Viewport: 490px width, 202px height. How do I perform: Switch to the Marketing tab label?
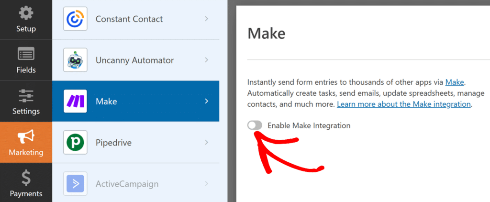click(x=26, y=153)
